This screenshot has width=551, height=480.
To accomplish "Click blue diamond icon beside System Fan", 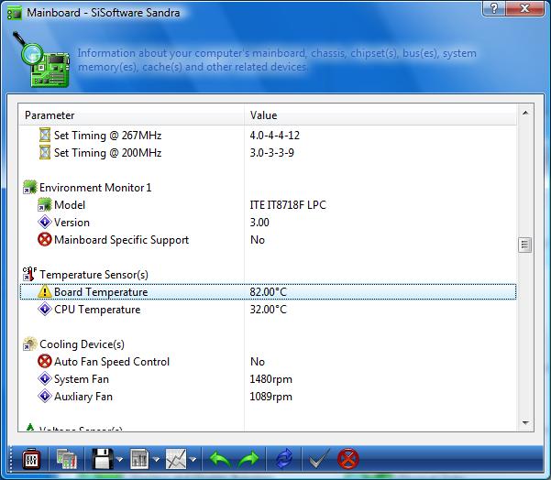I will click(x=45, y=378).
